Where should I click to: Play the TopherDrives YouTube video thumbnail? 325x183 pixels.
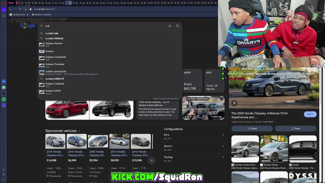pos(203,108)
